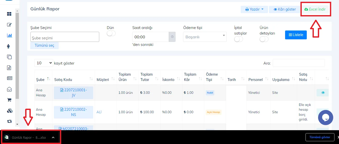Image resolution: width=339 pixels, height=144 pixels.
Task: Open the envelope mail icon in sidebar
Action: coord(9,89)
